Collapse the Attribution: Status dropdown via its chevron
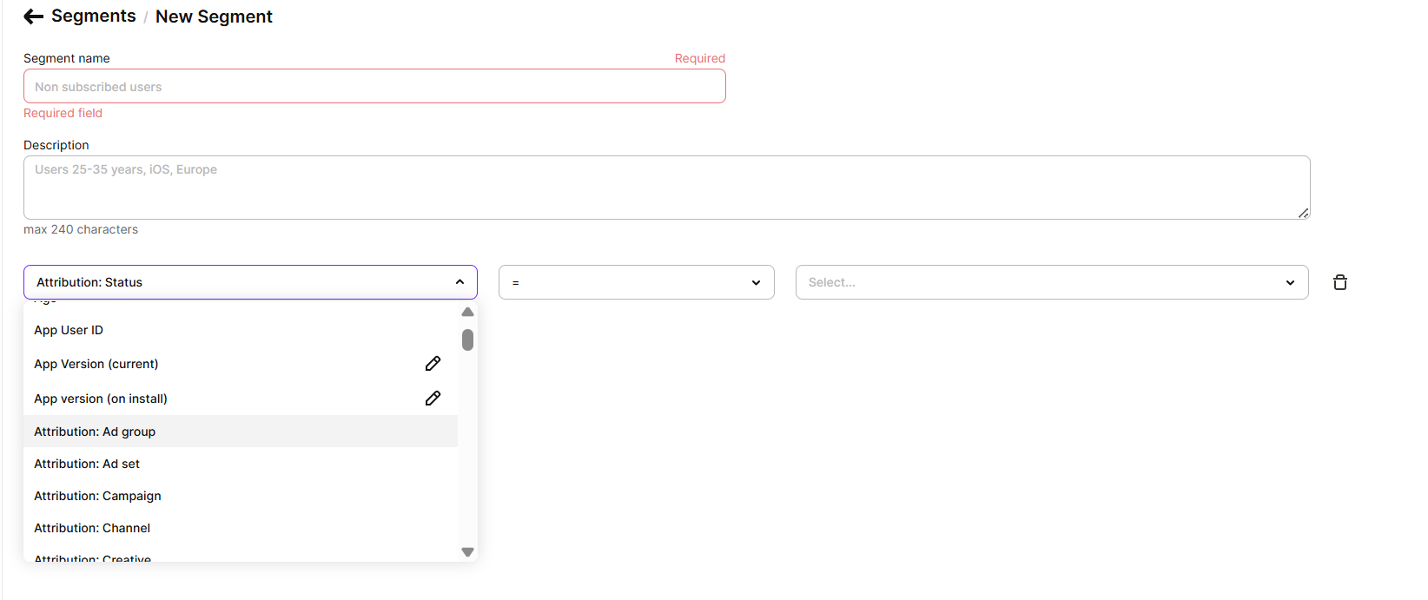This screenshot has height=600, width=1428. click(x=459, y=282)
